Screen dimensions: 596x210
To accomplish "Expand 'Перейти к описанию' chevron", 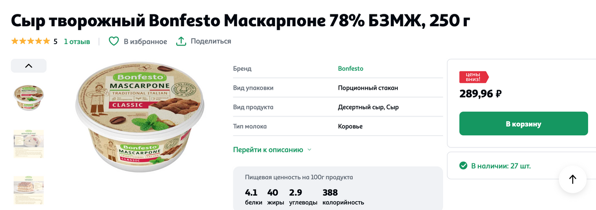I will [x=309, y=150].
